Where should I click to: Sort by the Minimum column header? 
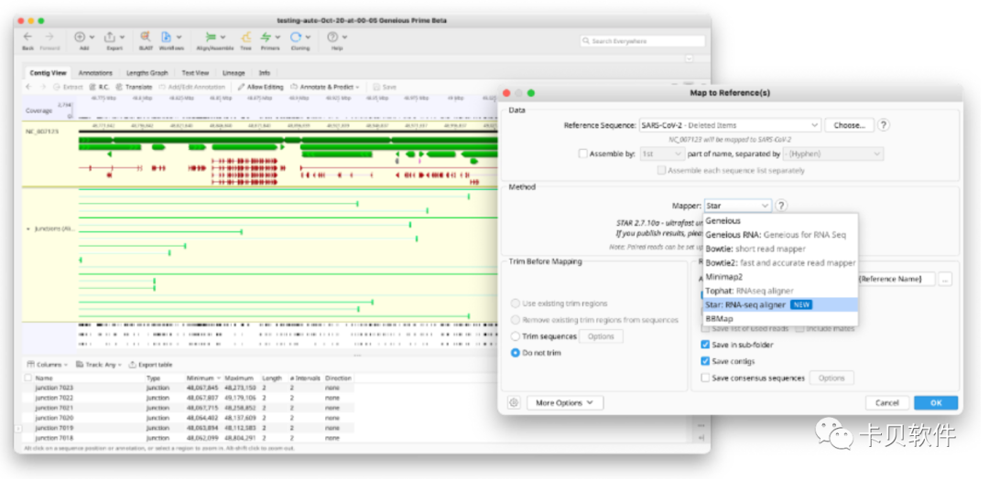pyautogui.click(x=203, y=378)
